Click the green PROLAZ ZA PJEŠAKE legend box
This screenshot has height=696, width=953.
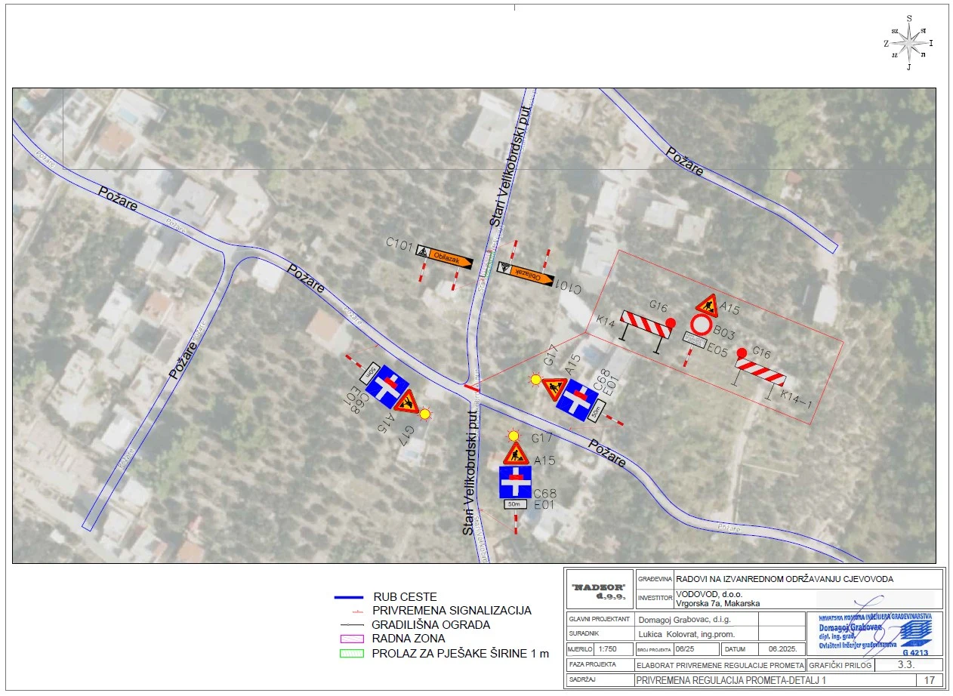[x=350, y=653]
